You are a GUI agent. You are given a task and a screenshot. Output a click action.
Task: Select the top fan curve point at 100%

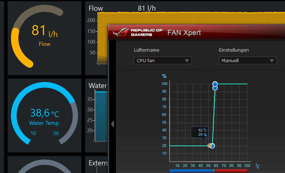(215, 84)
